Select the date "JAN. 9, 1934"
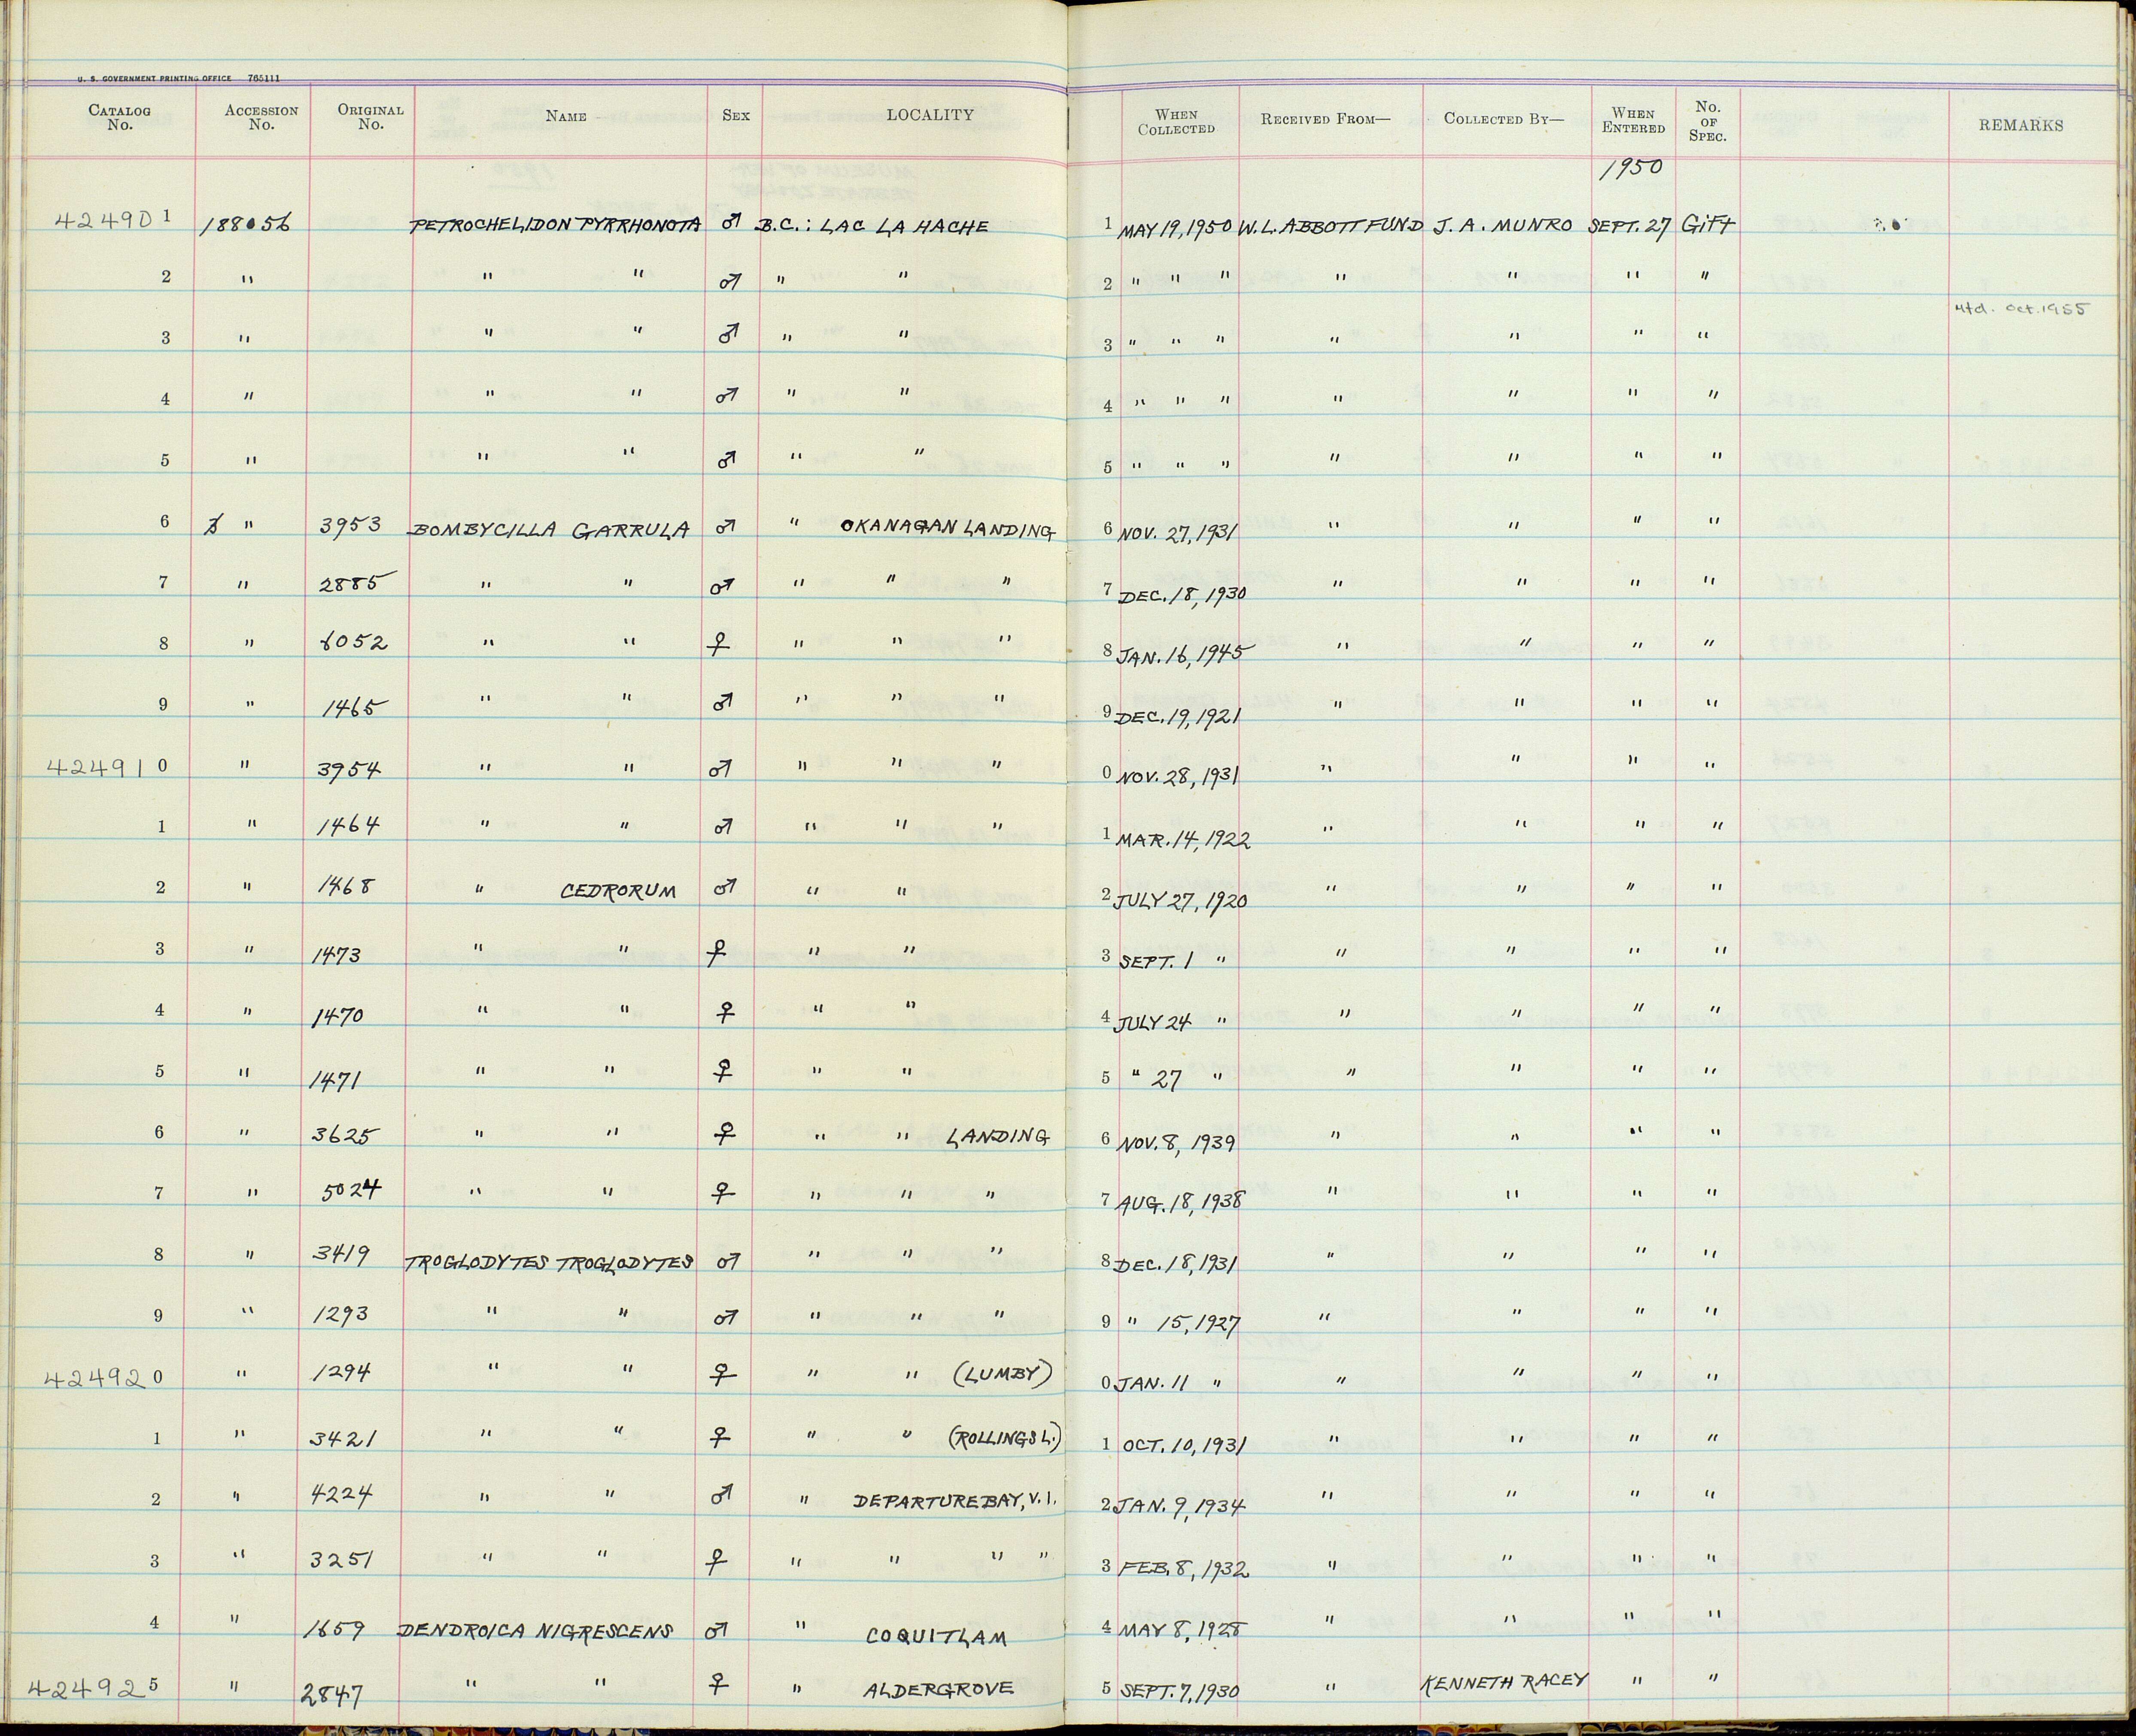2136x1736 pixels. pyautogui.click(x=1180, y=1506)
